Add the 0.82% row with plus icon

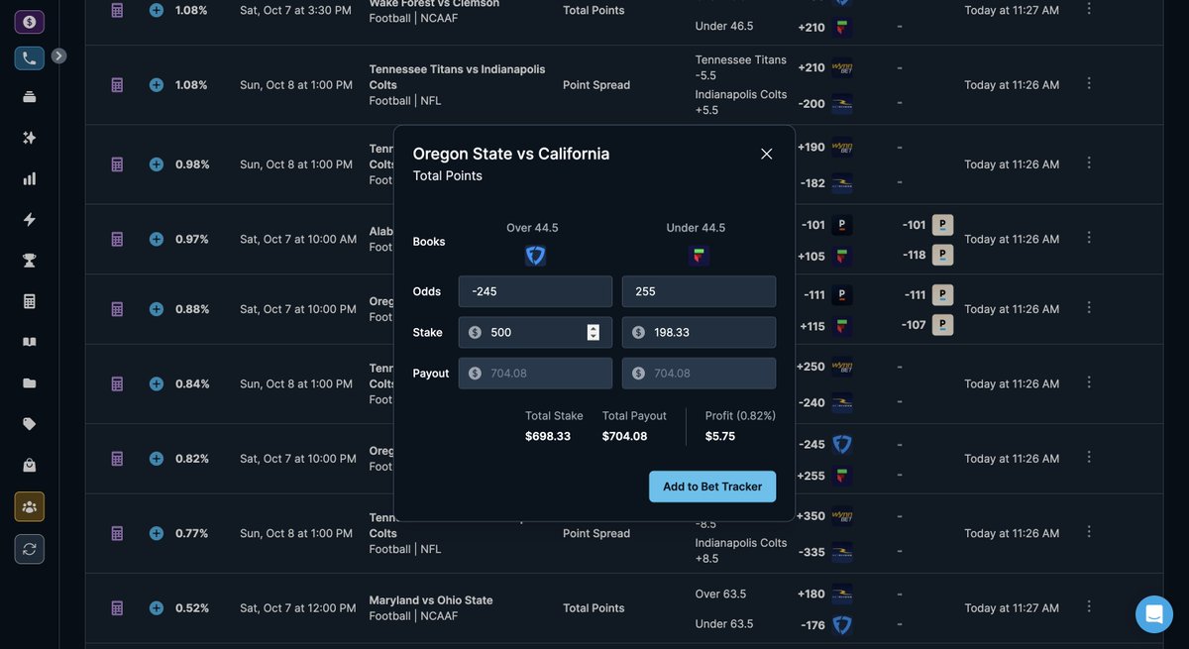(x=157, y=459)
